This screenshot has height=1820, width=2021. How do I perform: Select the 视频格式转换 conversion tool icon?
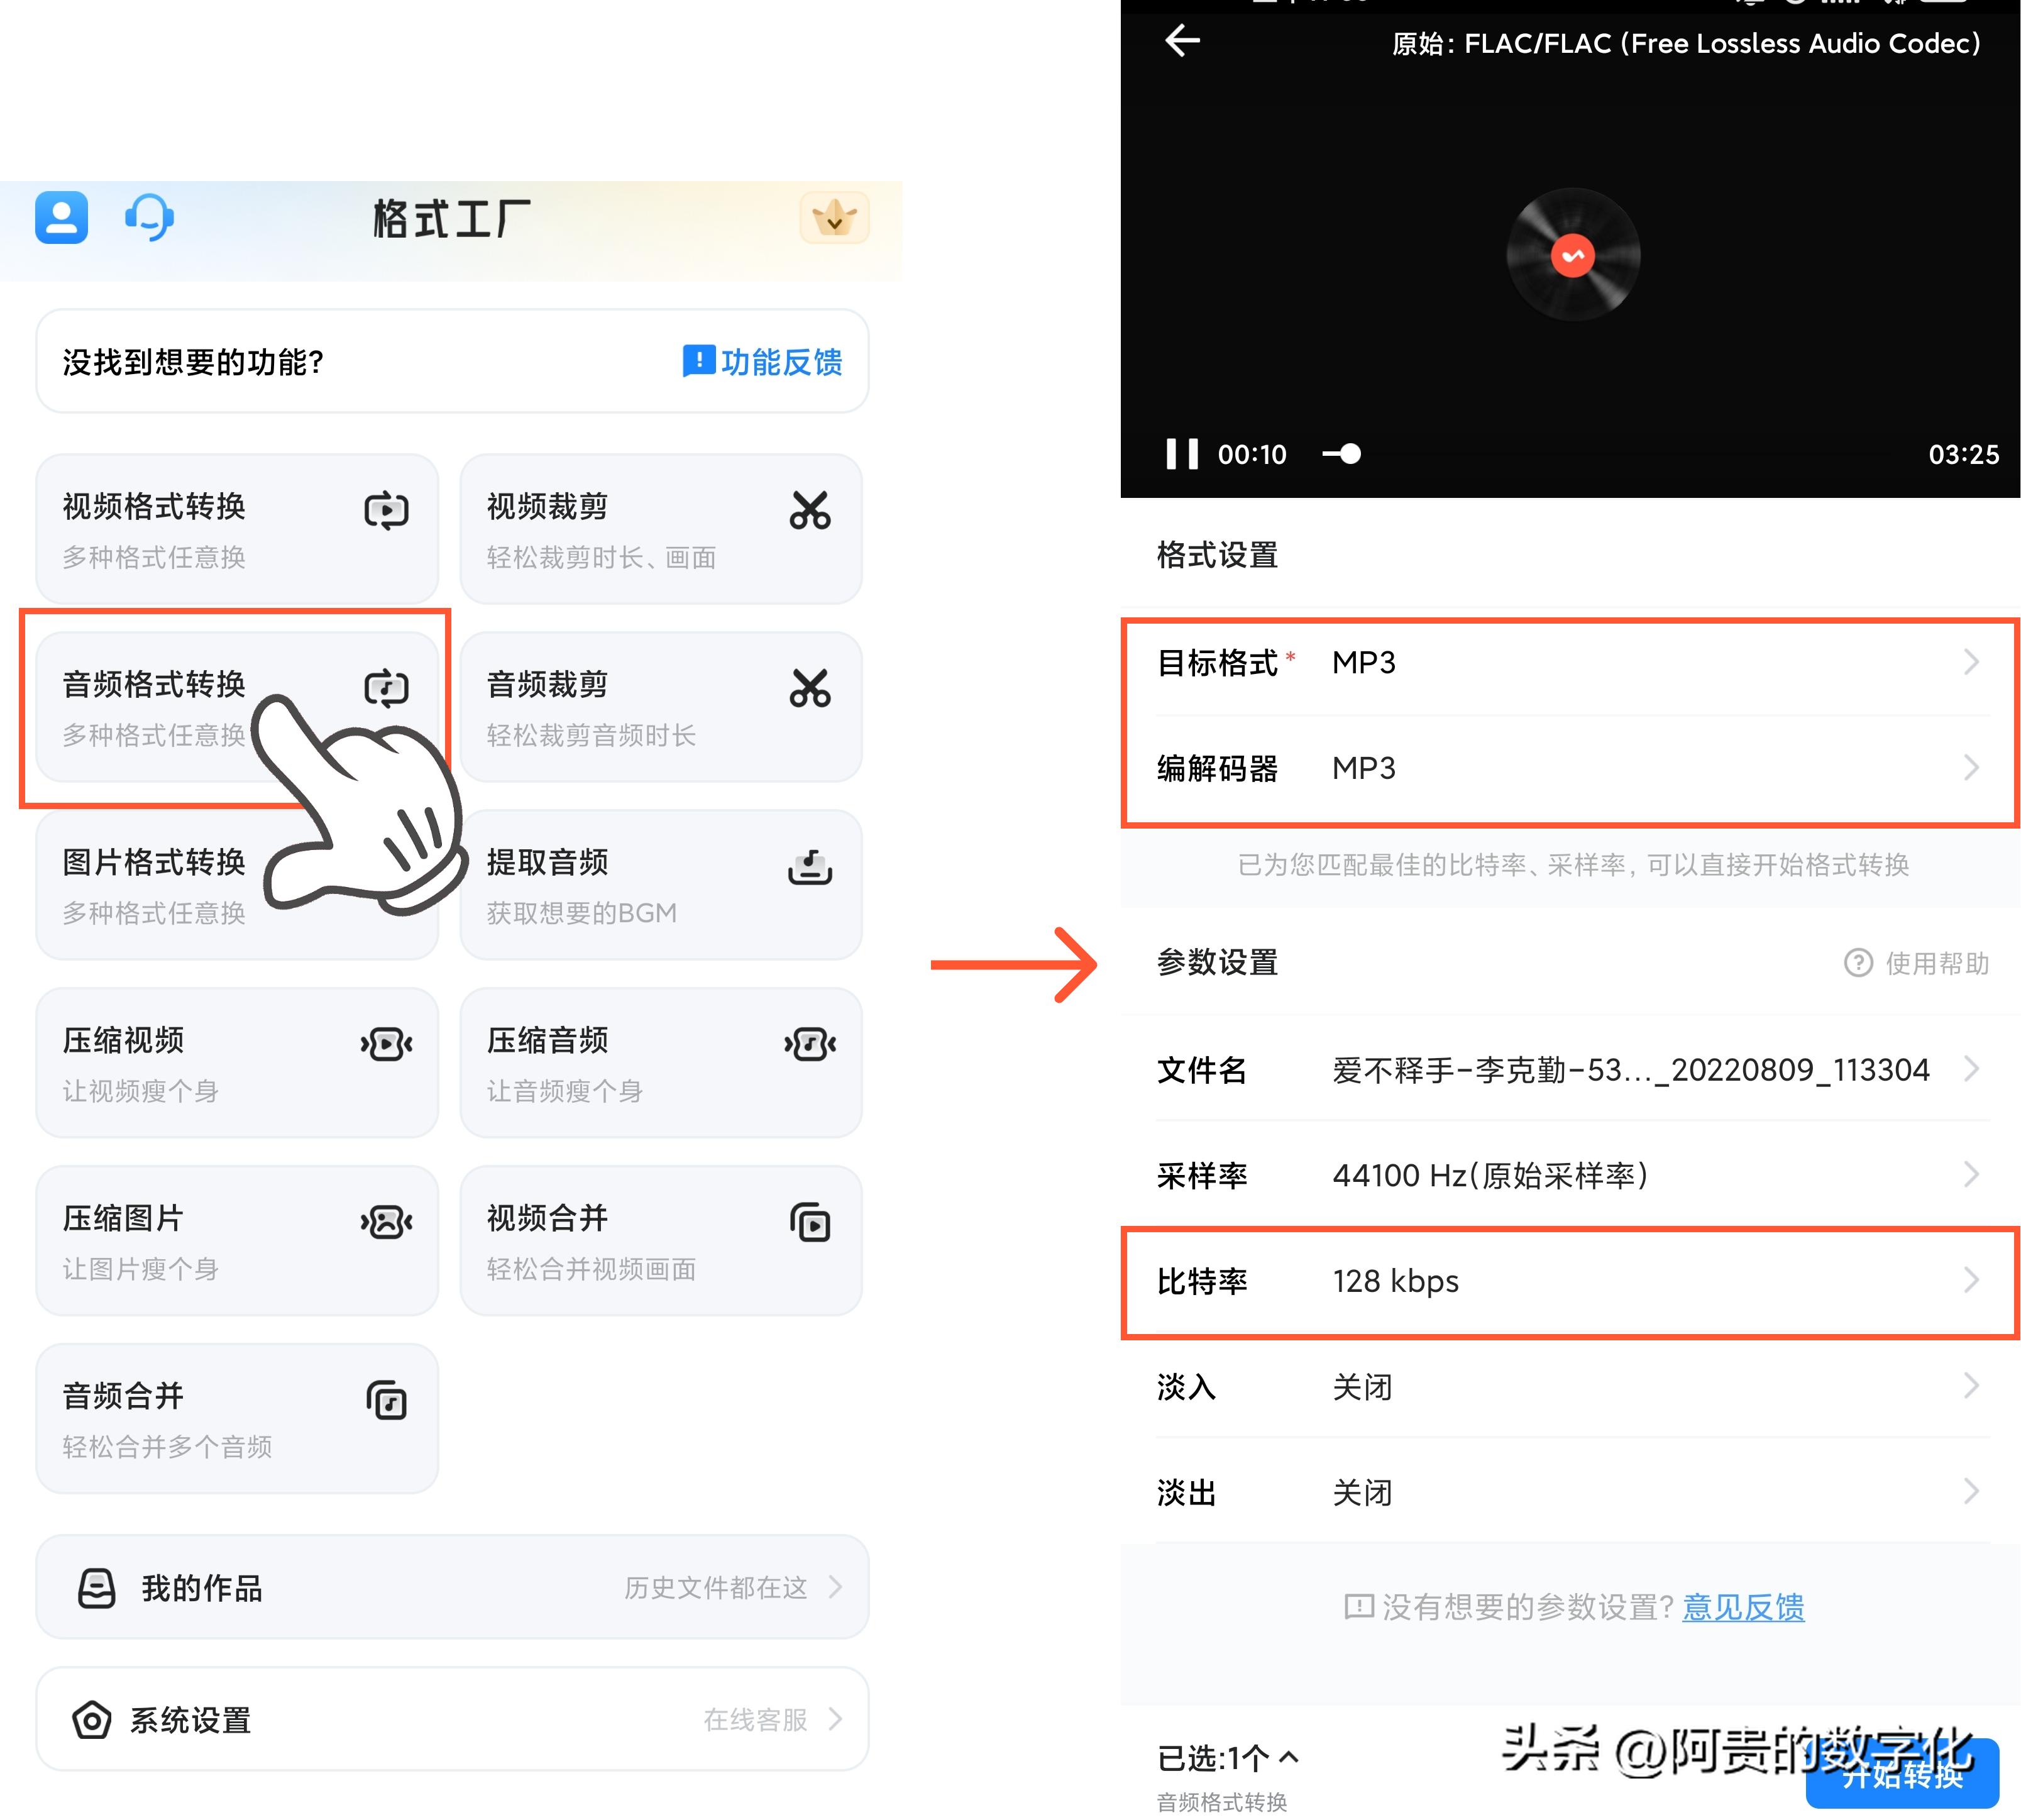click(x=387, y=510)
